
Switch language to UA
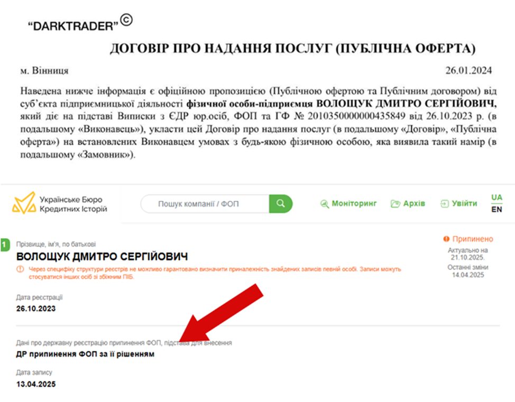496,197
